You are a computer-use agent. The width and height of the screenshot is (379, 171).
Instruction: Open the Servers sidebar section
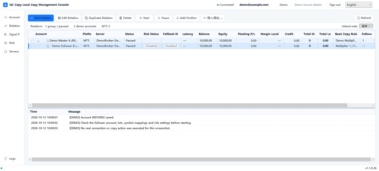tap(12, 52)
